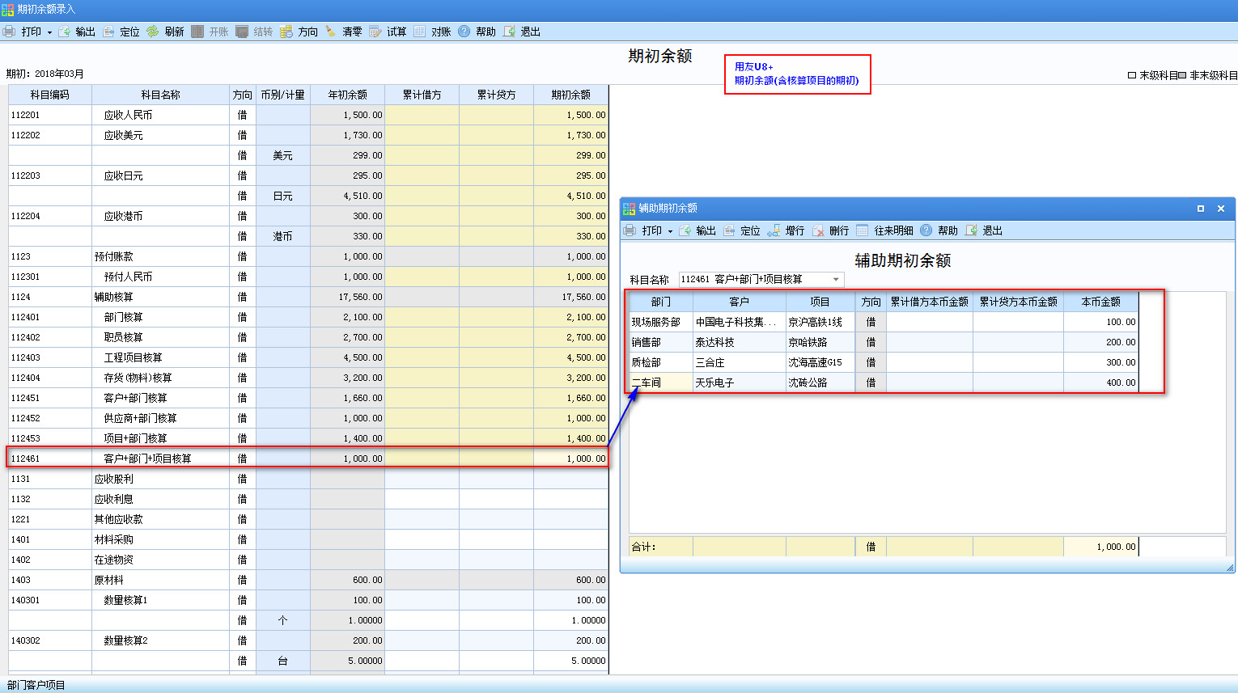Screen dimensions: 1238x693
Task: Click 定位 locate icon in main toolbar
Action: pos(108,32)
